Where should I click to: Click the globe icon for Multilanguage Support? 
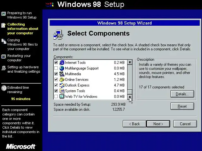62,68
